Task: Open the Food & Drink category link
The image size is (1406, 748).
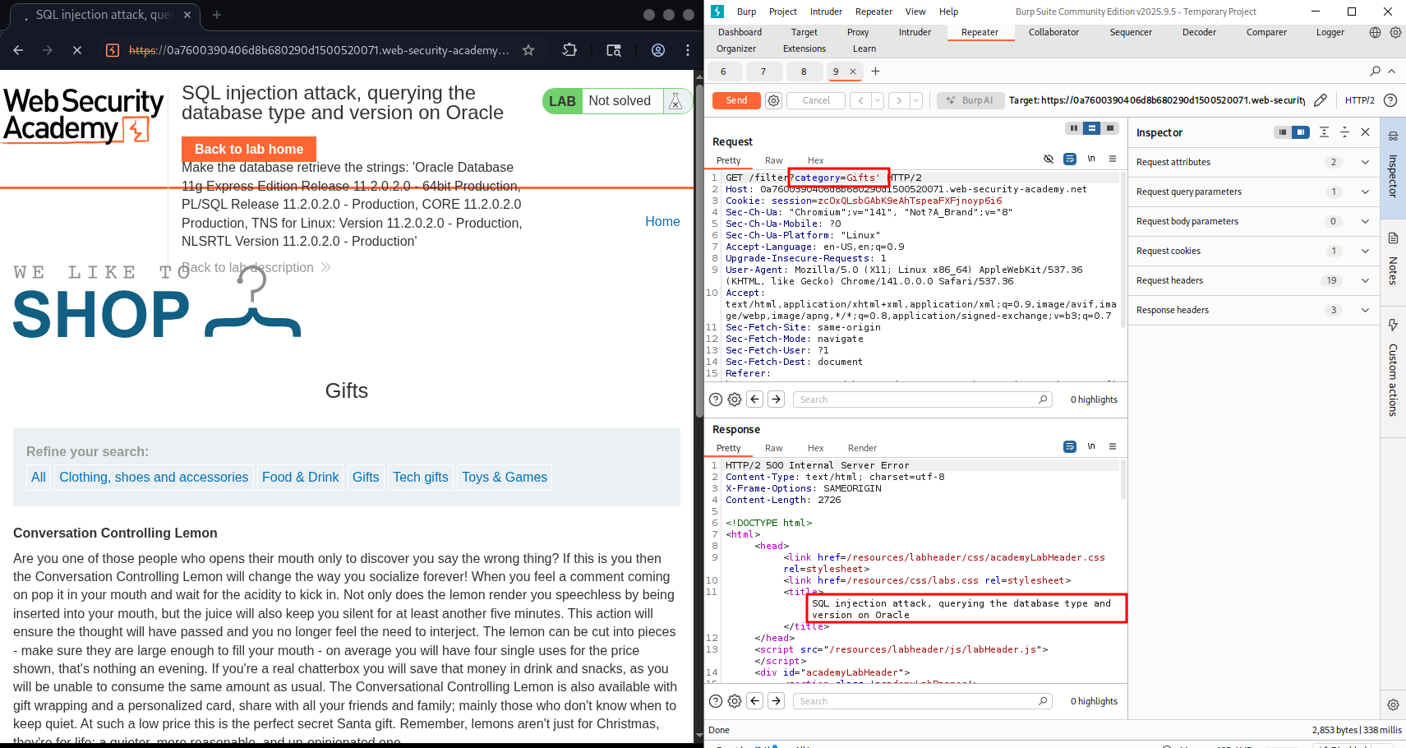Action: (300, 477)
